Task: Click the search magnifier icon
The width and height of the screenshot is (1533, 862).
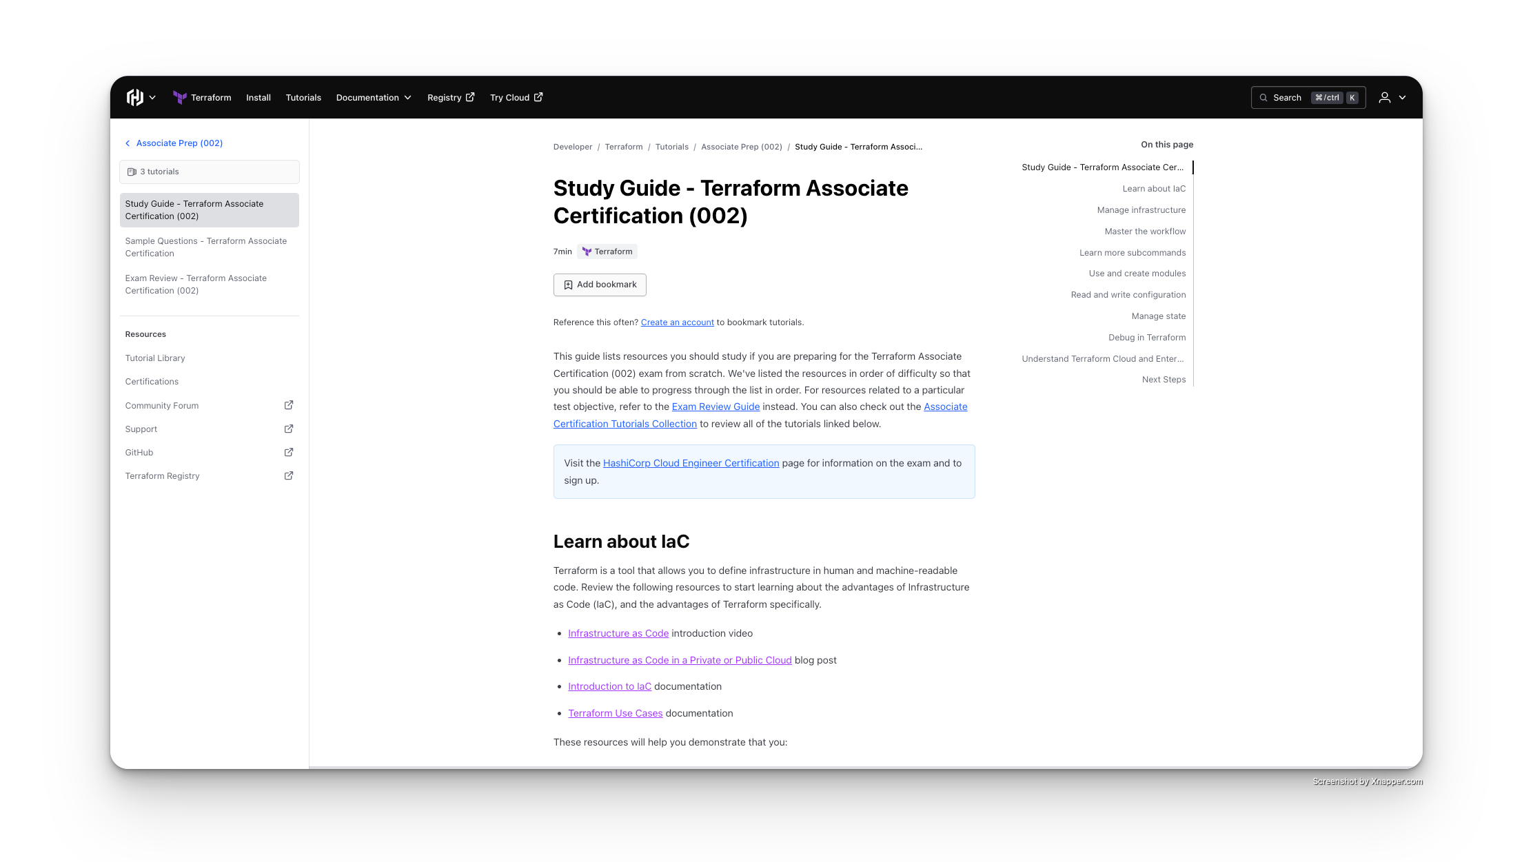Action: point(1263,98)
